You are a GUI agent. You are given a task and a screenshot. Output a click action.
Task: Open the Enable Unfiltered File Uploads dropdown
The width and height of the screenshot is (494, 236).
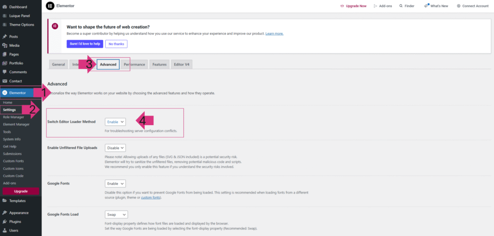[x=115, y=147]
